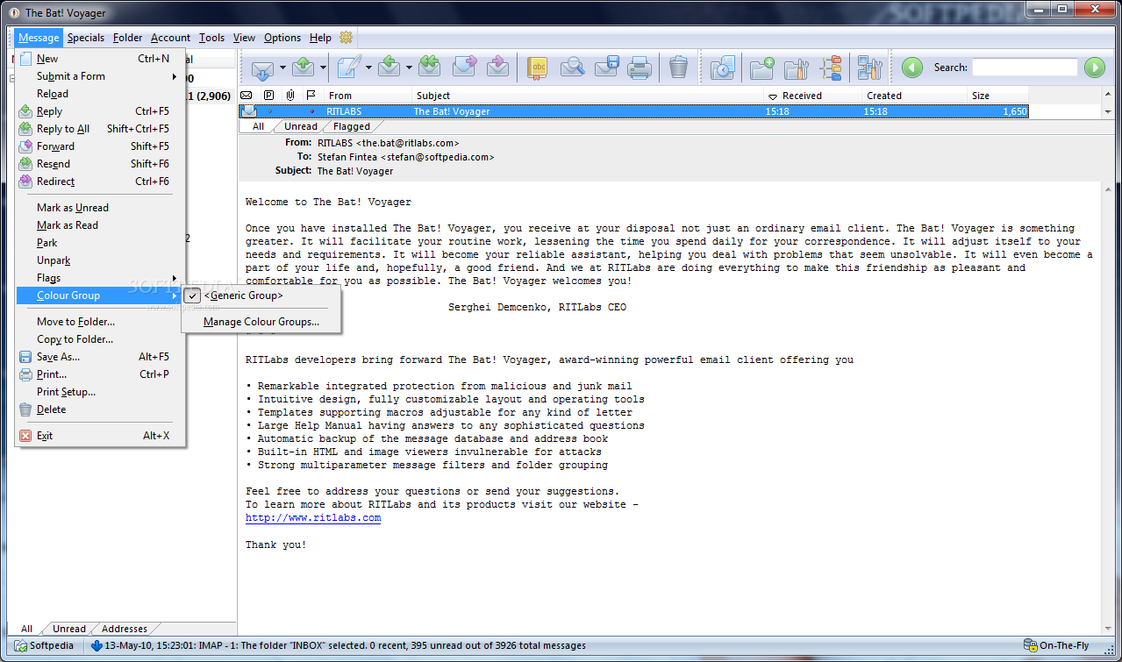
Task: Click the sorting office filters tree icon
Action: tap(830, 68)
